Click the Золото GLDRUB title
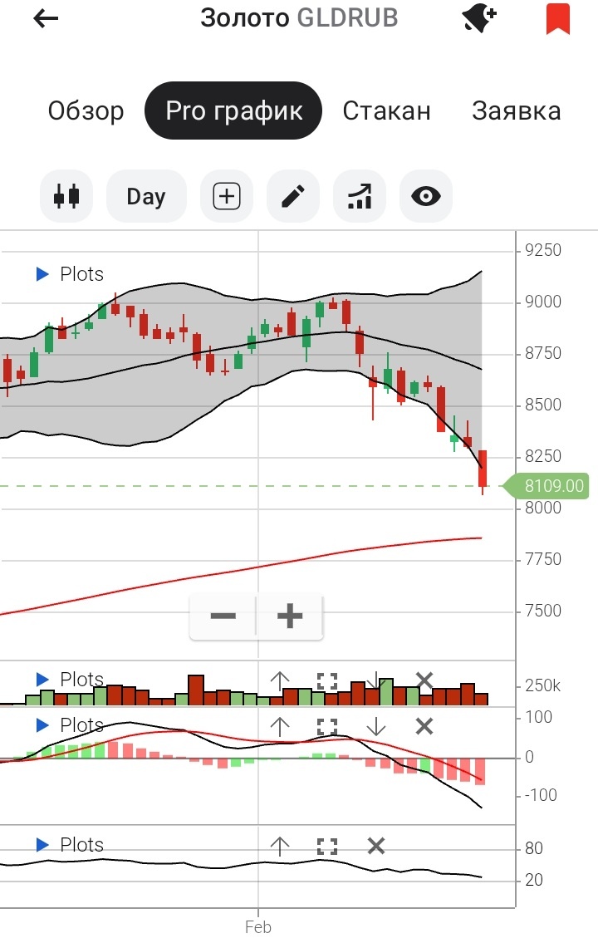 click(x=299, y=18)
